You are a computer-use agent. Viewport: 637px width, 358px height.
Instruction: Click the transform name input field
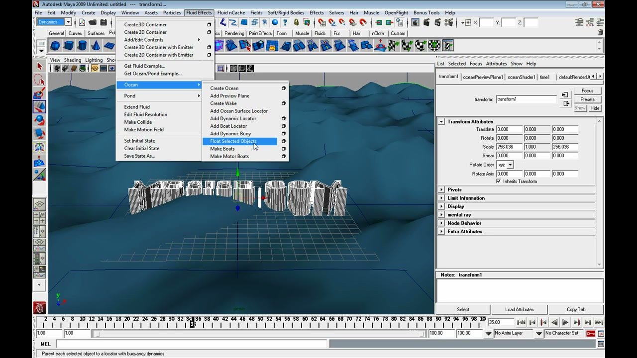click(x=526, y=99)
